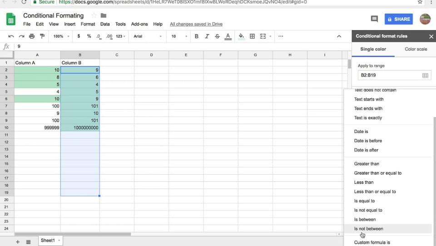Add a new sheet with plus
This screenshot has height=246, width=436.
18,242
